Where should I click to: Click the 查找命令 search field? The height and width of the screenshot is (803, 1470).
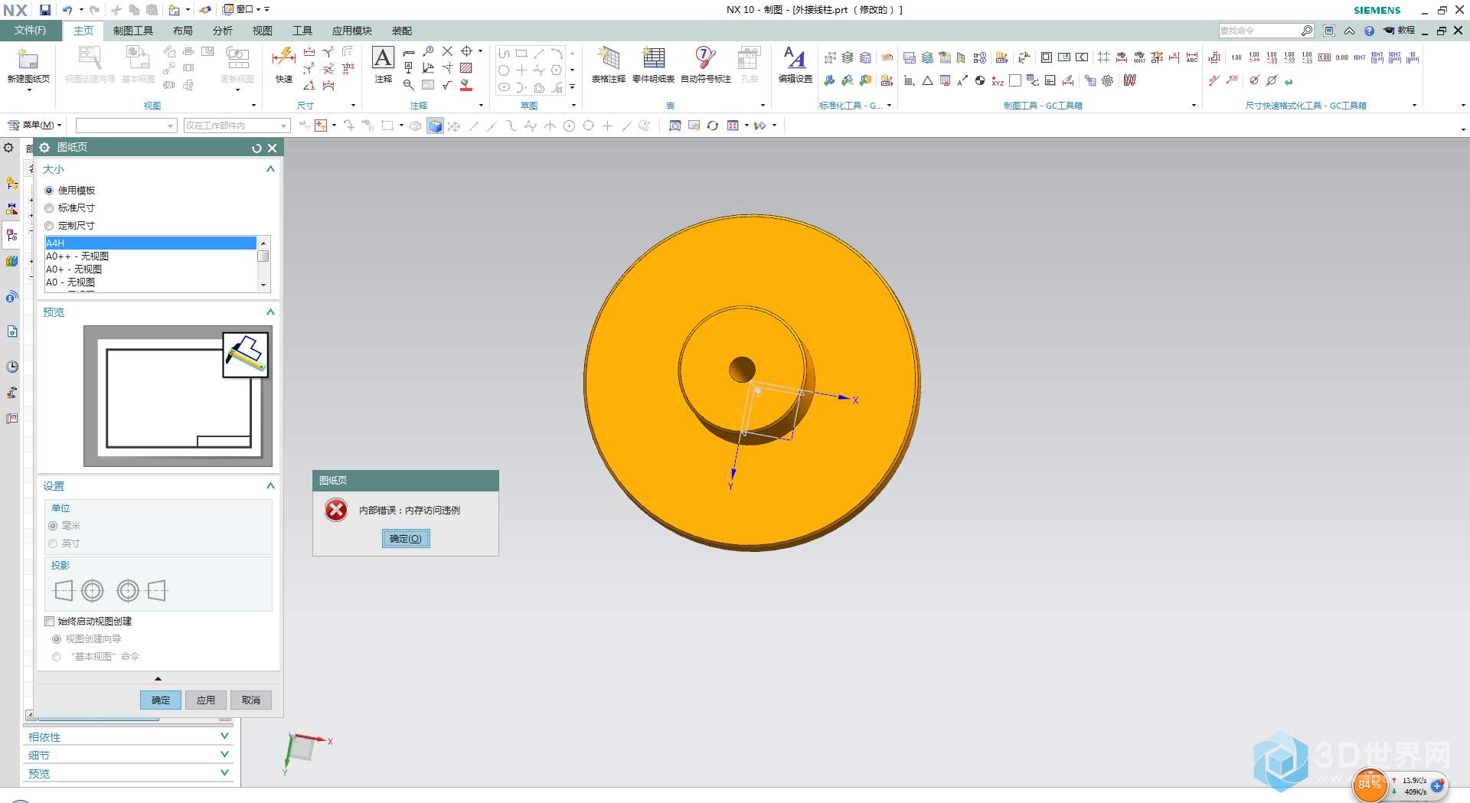pos(1260,31)
